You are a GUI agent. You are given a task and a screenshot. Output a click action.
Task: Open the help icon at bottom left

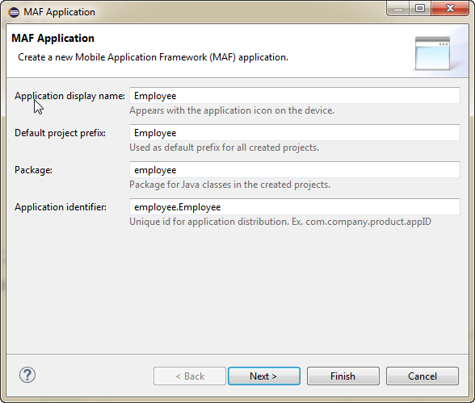[27, 375]
